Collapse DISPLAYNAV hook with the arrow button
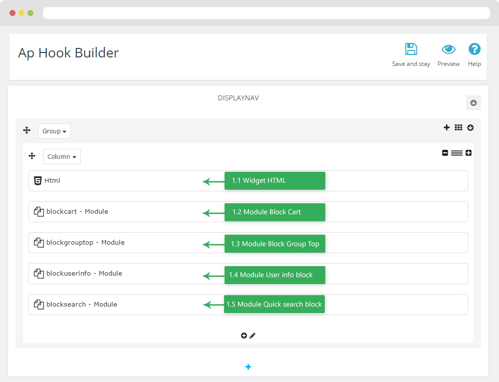 [x=474, y=103]
